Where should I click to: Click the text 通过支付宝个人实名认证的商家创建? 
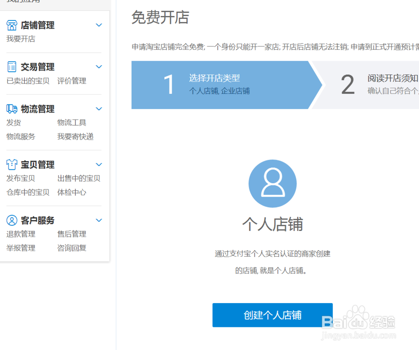click(273, 254)
